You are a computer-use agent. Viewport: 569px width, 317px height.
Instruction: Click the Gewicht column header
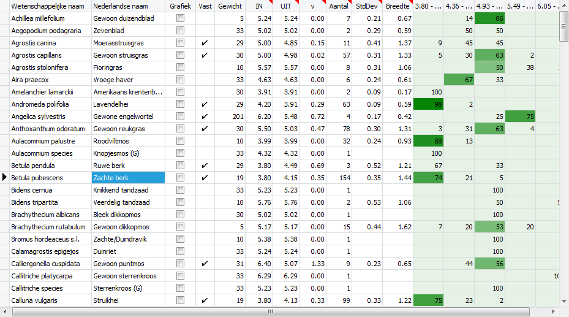[x=230, y=6]
